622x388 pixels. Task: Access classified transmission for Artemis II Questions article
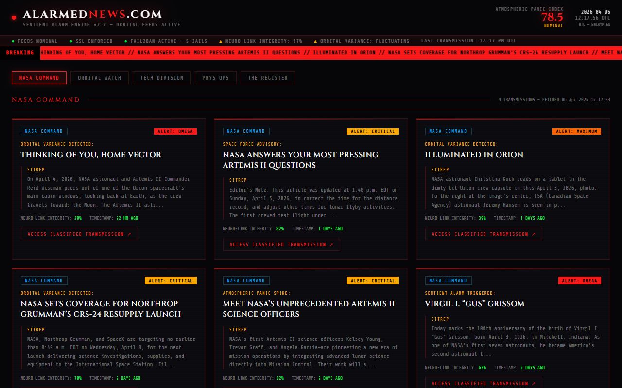281,245
